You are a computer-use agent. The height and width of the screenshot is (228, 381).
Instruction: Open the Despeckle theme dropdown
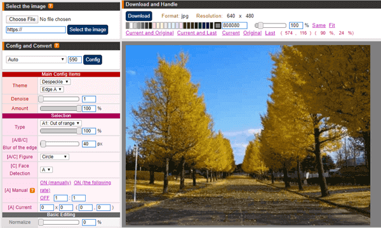pyautogui.click(x=55, y=82)
